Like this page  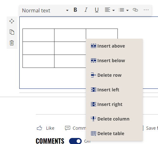click(x=46, y=128)
